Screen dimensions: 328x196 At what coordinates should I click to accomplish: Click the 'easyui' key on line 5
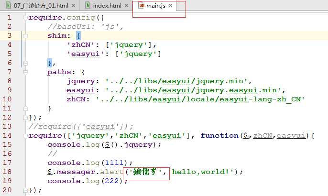pyautogui.click(x=86, y=54)
